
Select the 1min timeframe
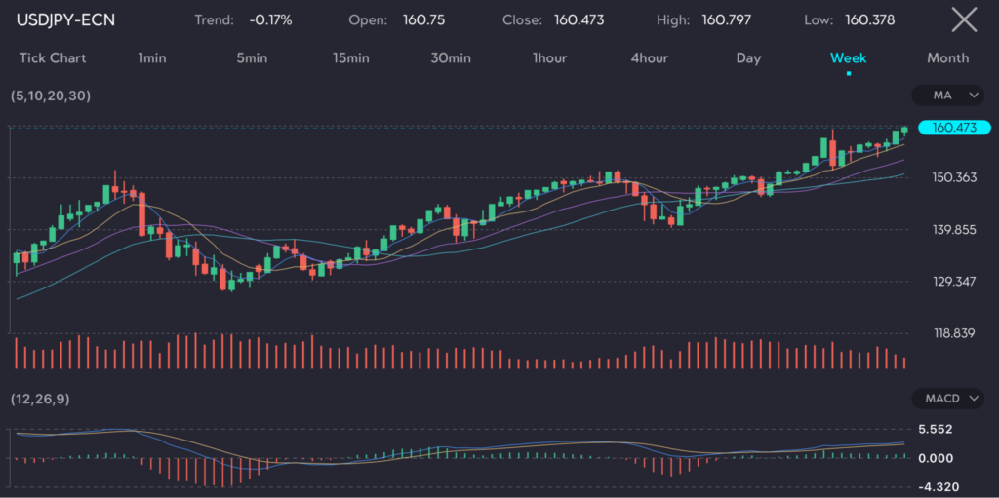click(152, 58)
